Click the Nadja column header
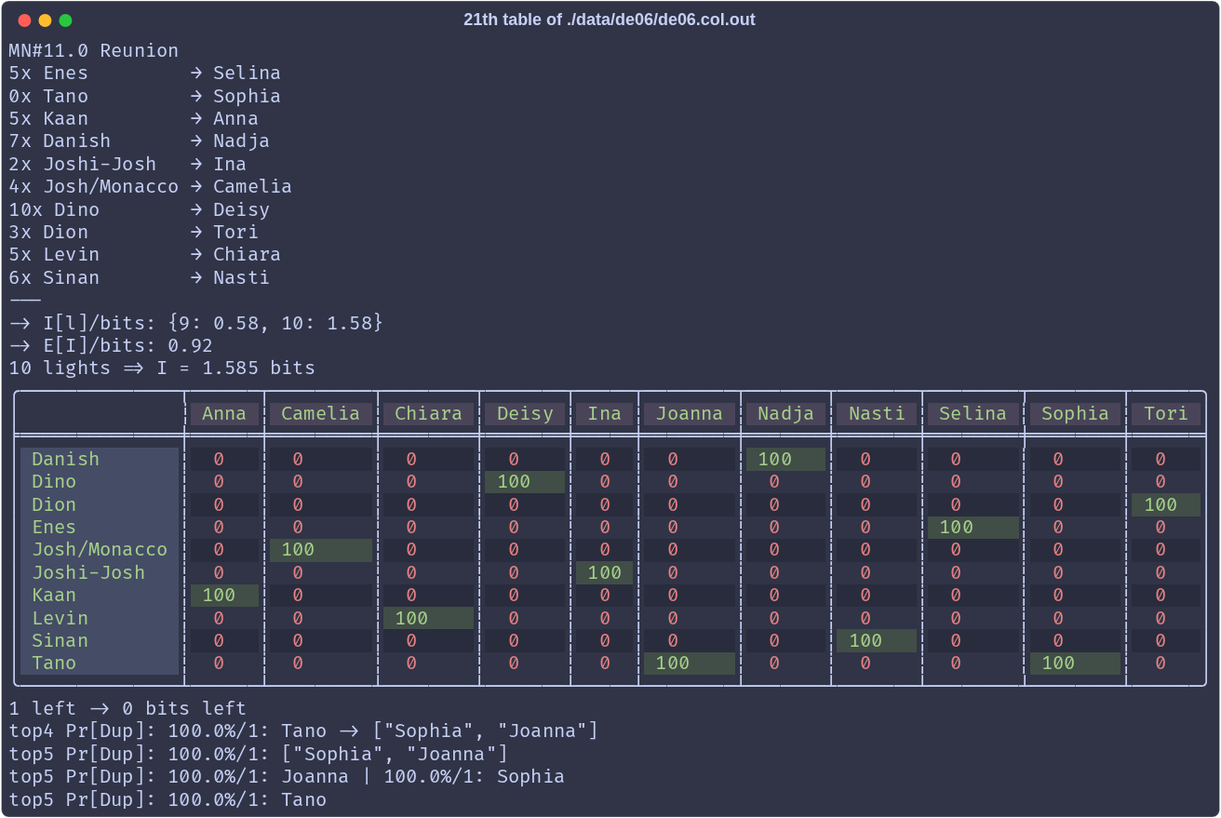The image size is (1221, 818). [785, 414]
